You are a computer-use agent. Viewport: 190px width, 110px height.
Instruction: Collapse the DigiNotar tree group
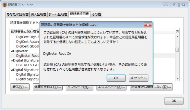(12, 51)
